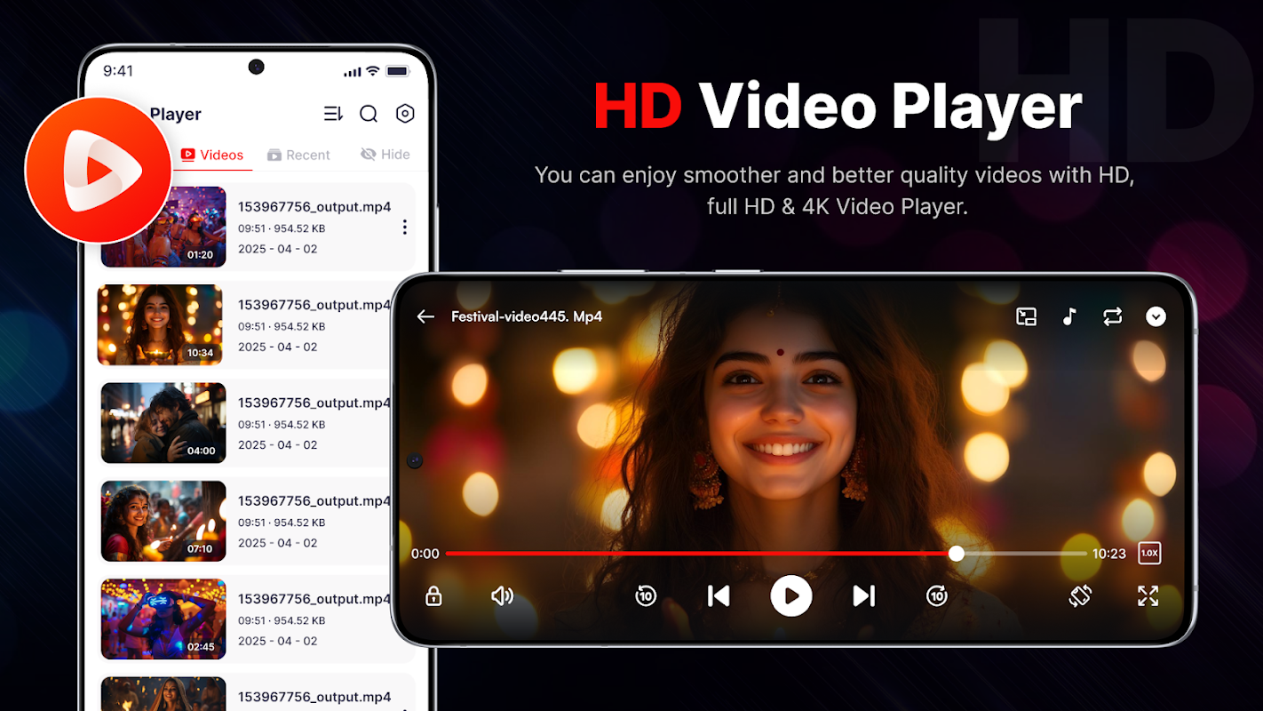Select the file name beside the 04:00 thumbnail
This screenshot has height=711, width=1263.
point(314,403)
